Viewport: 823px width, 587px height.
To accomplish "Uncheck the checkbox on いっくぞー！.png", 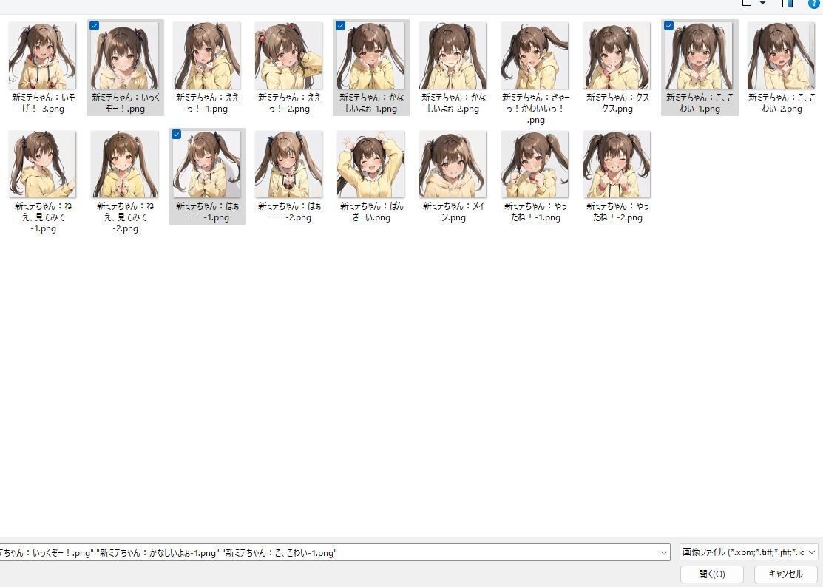I will coord(95,25).
